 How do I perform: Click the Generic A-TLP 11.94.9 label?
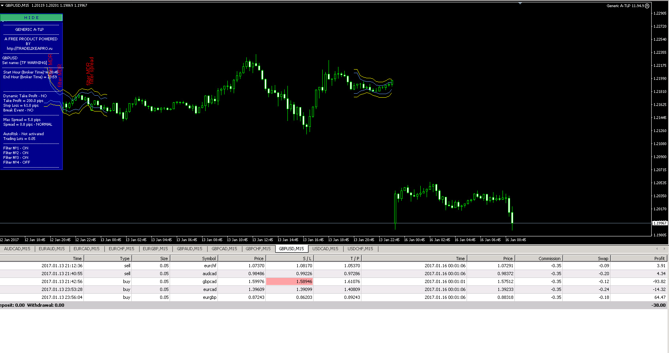pos(625,6)
